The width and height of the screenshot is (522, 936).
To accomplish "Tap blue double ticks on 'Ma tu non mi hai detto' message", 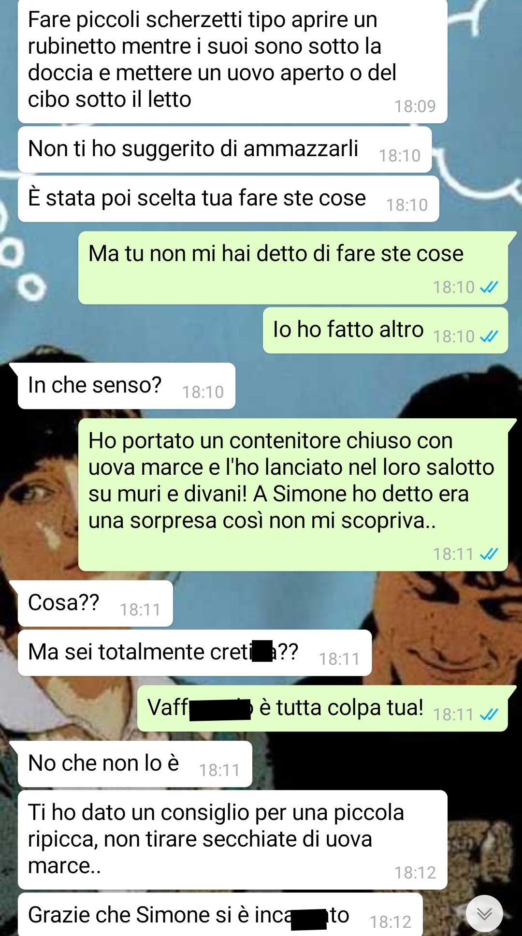I will 489,287.
